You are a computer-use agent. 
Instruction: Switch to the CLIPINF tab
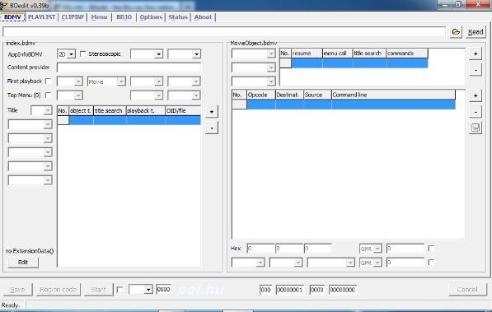click(73, 17)
